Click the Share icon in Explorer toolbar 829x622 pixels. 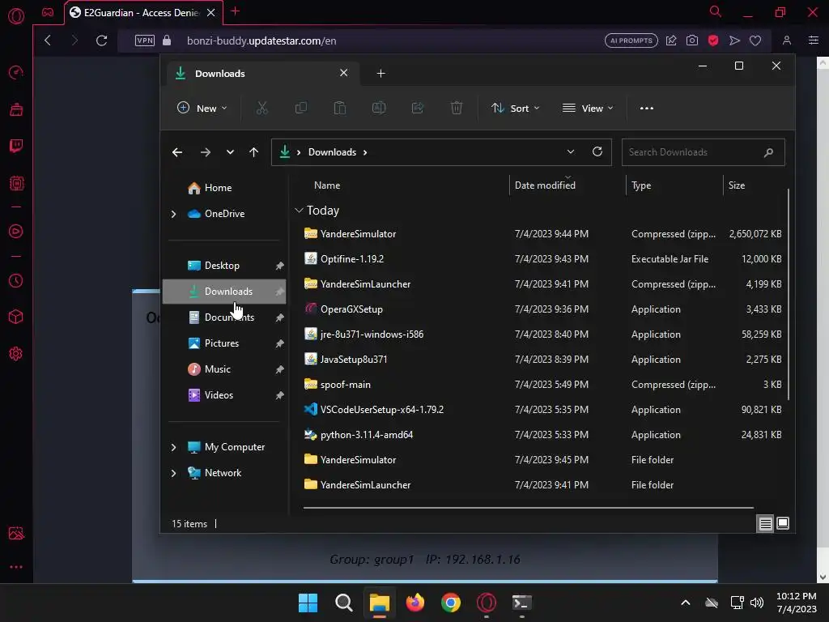(418, 108)
